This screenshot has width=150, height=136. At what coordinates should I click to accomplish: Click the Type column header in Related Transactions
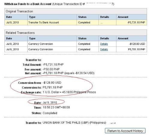click(52, 39)
